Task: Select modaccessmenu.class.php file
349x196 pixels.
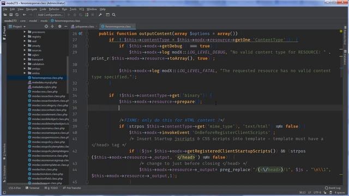Action: coord(48,128)
